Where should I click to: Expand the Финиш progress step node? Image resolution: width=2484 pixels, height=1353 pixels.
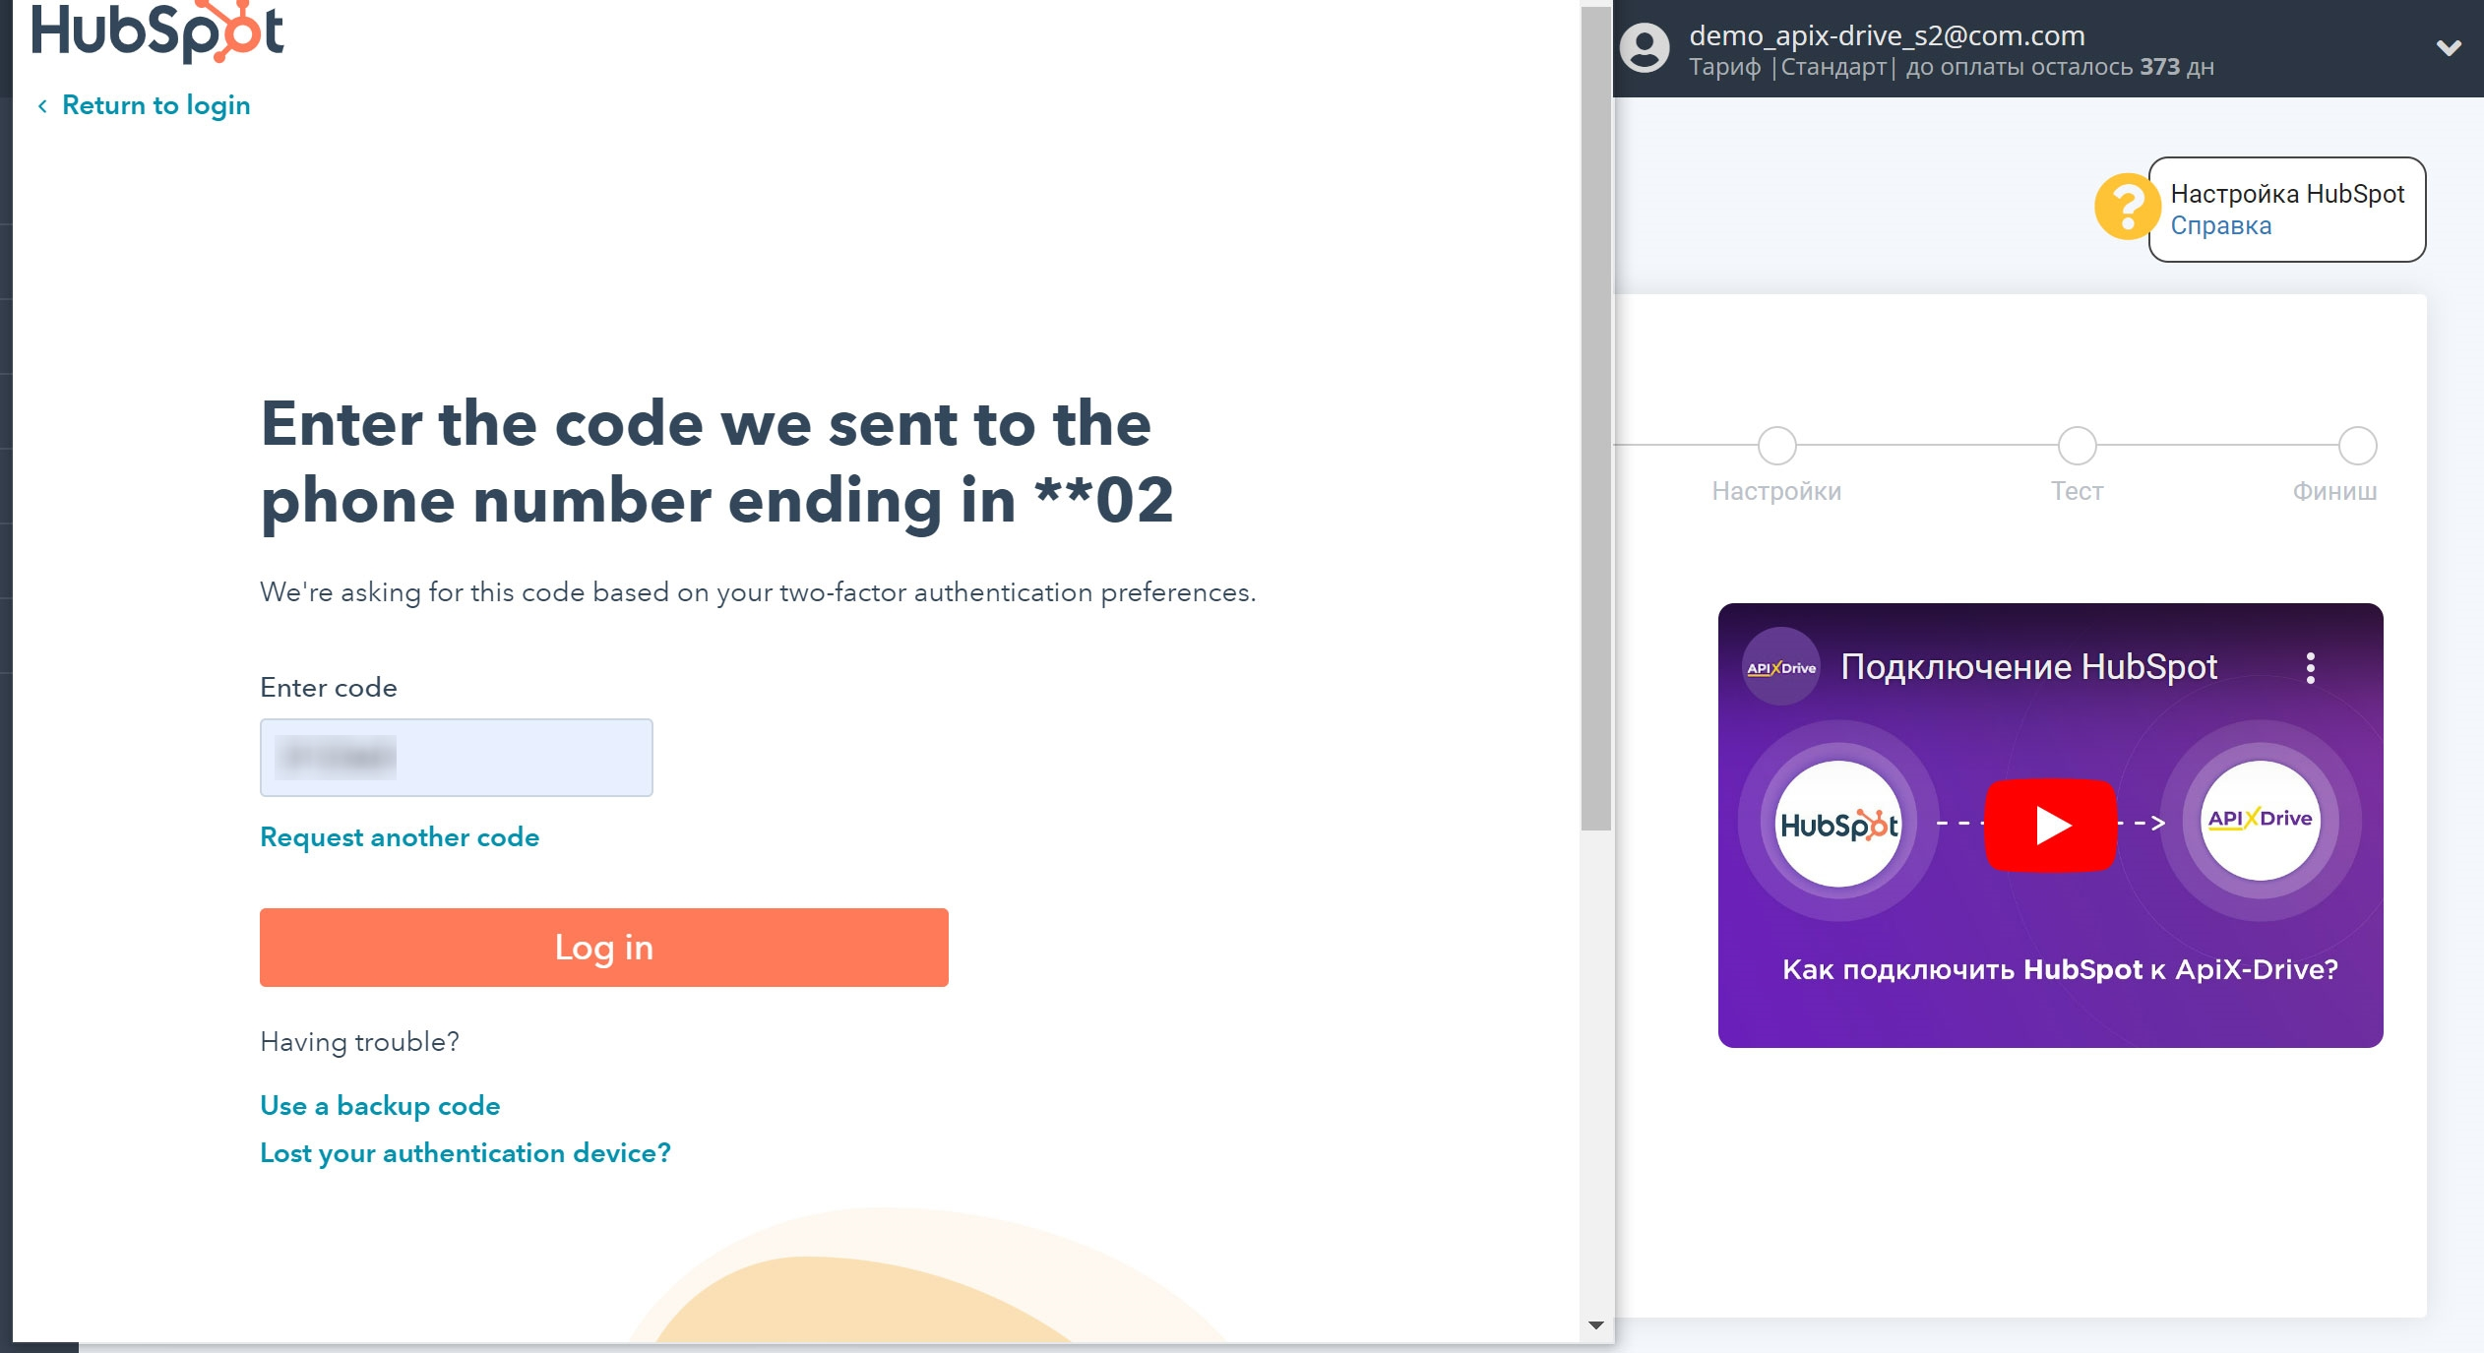pyautogui.click(x=2357, y=445)
